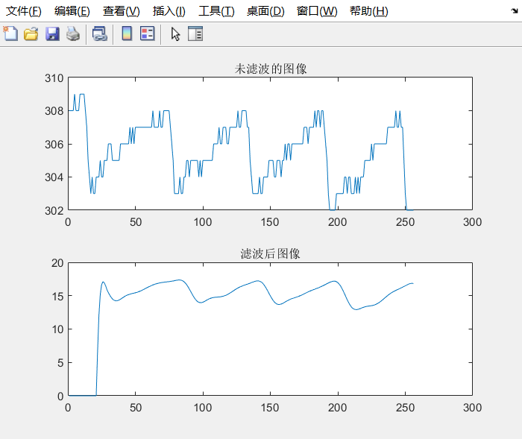Image resolution: width=522 pixels, height=439 pixels.
Task: Click the New Figure toolbar icon
Action: (10, 34)
